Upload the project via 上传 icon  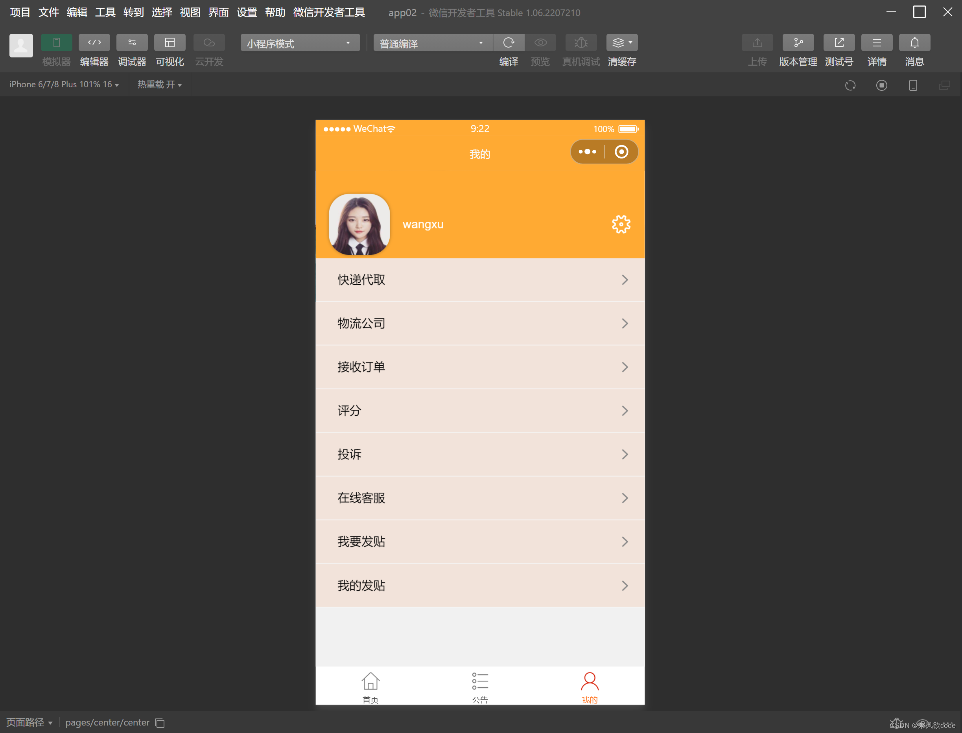(x=757, y=42)
